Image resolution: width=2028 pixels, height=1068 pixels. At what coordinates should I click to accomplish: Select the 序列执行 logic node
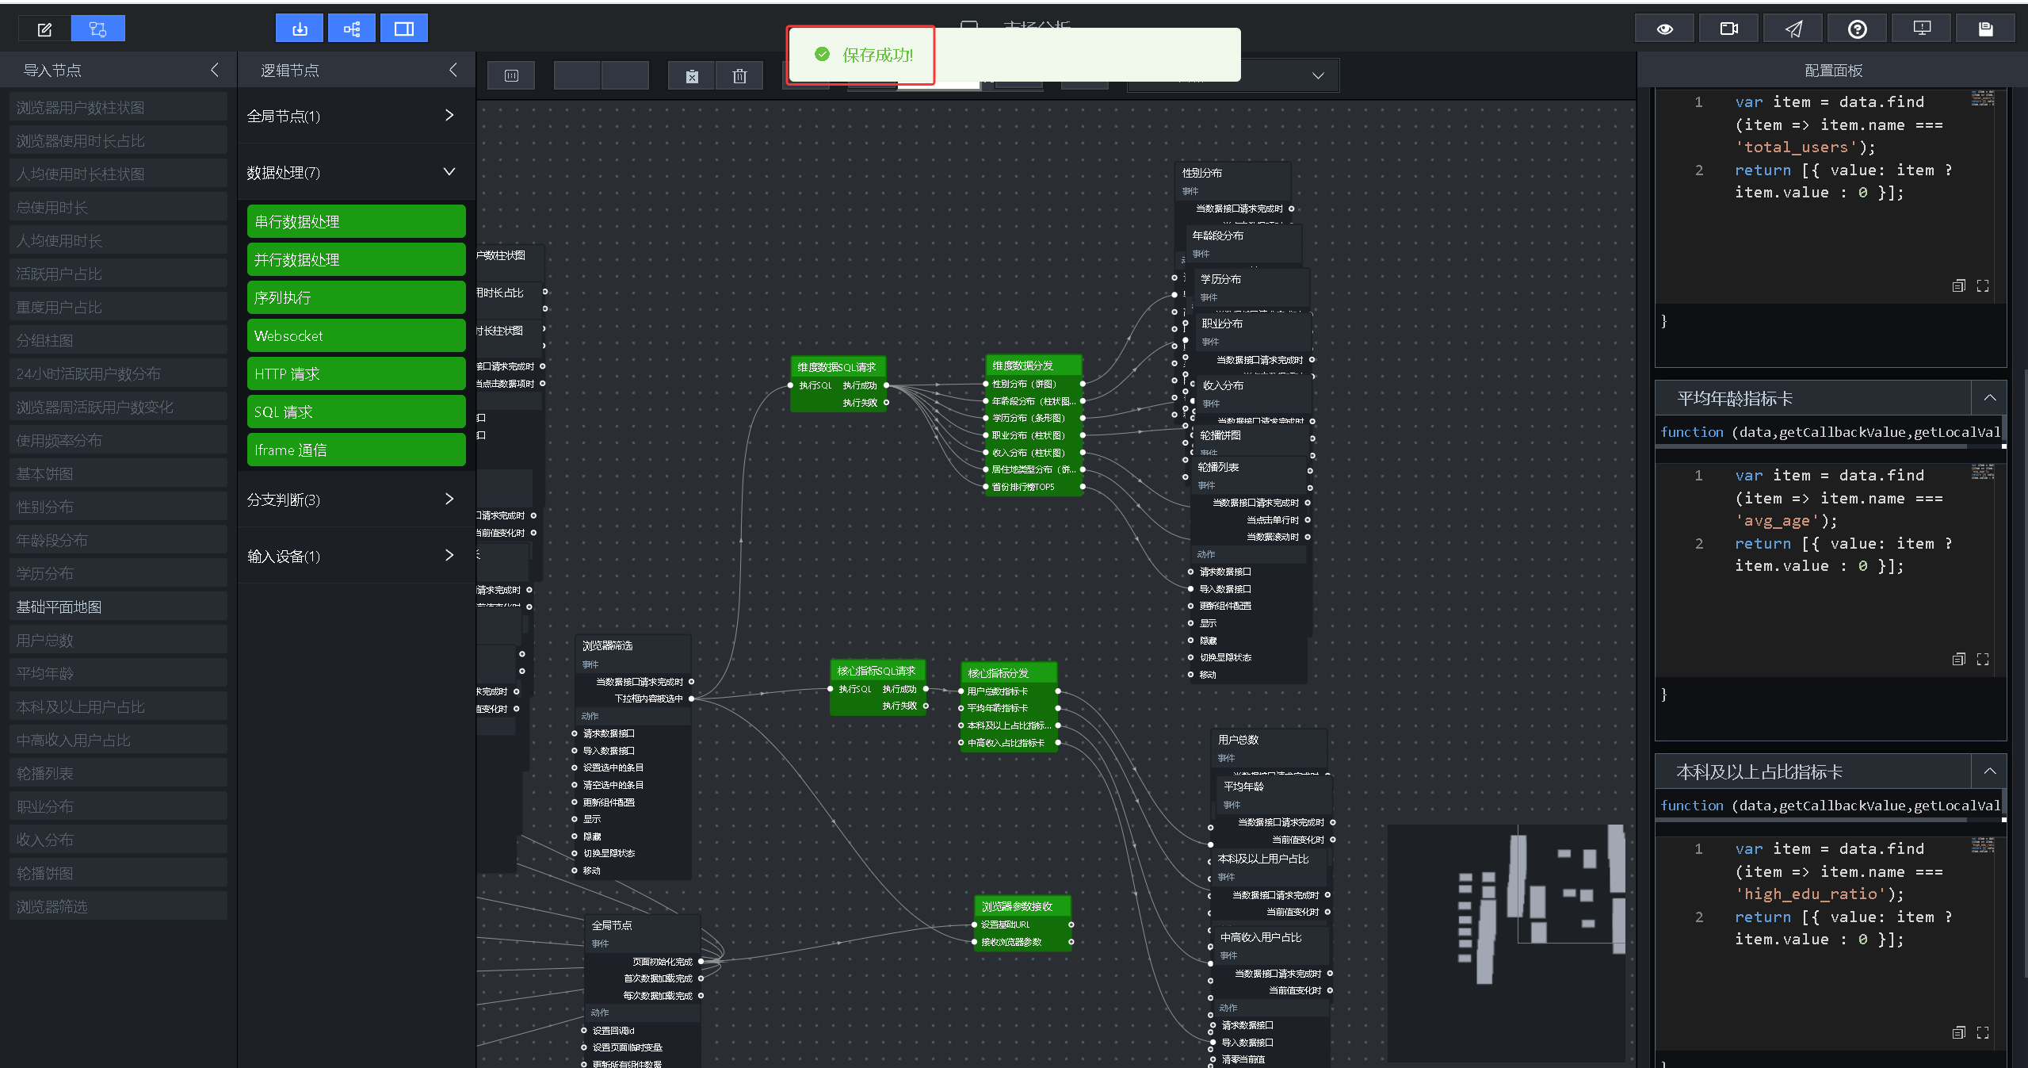click(356, 297)
